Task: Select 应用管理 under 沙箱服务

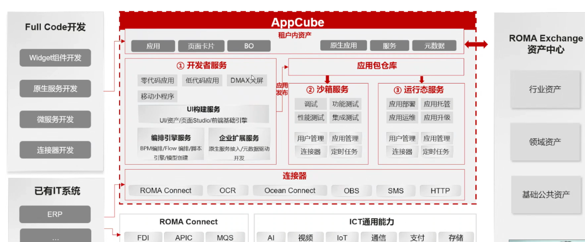Action: pos(345,138)
